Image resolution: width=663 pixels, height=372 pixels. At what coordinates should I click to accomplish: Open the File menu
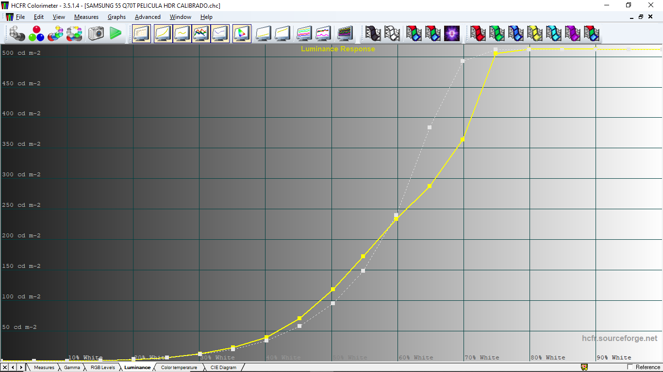pyautogui.click(x=20, y=17)
